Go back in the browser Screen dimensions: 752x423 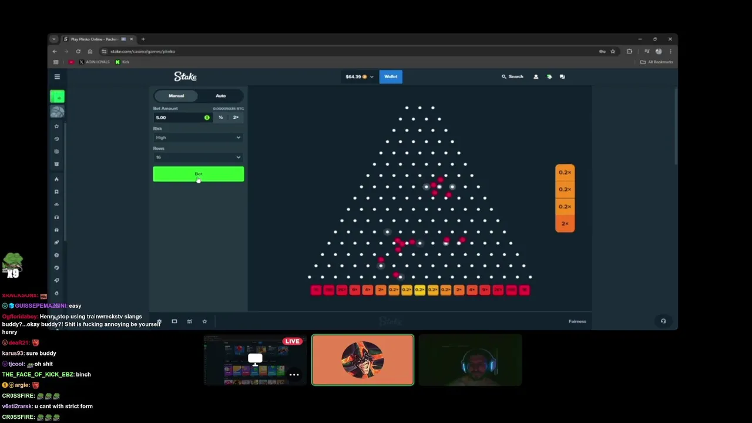[55, 51]
